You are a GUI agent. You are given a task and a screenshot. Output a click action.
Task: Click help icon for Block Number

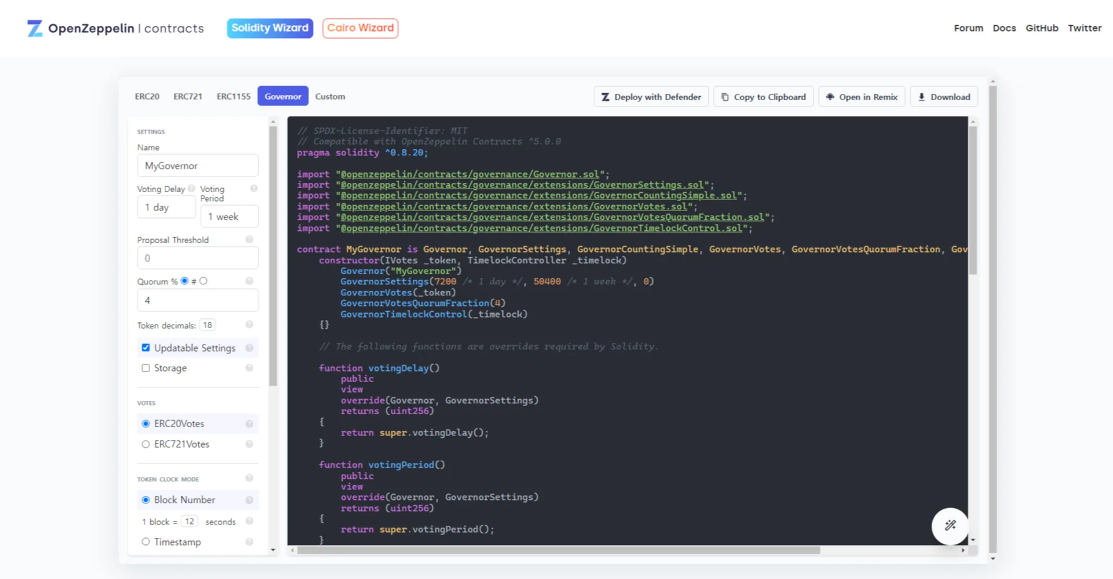pyautogui.click(x=249, y=500)
